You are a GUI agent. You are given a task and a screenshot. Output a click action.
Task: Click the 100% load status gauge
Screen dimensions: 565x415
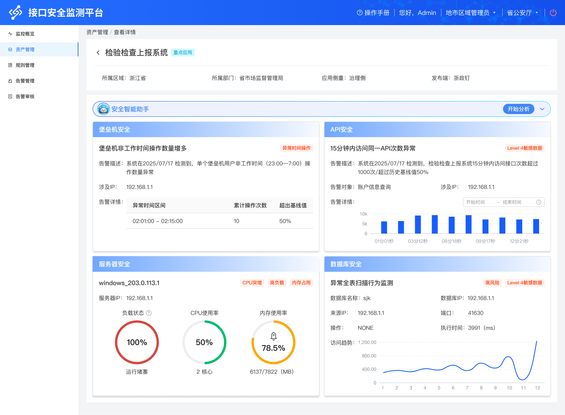[x=137, y=342]
